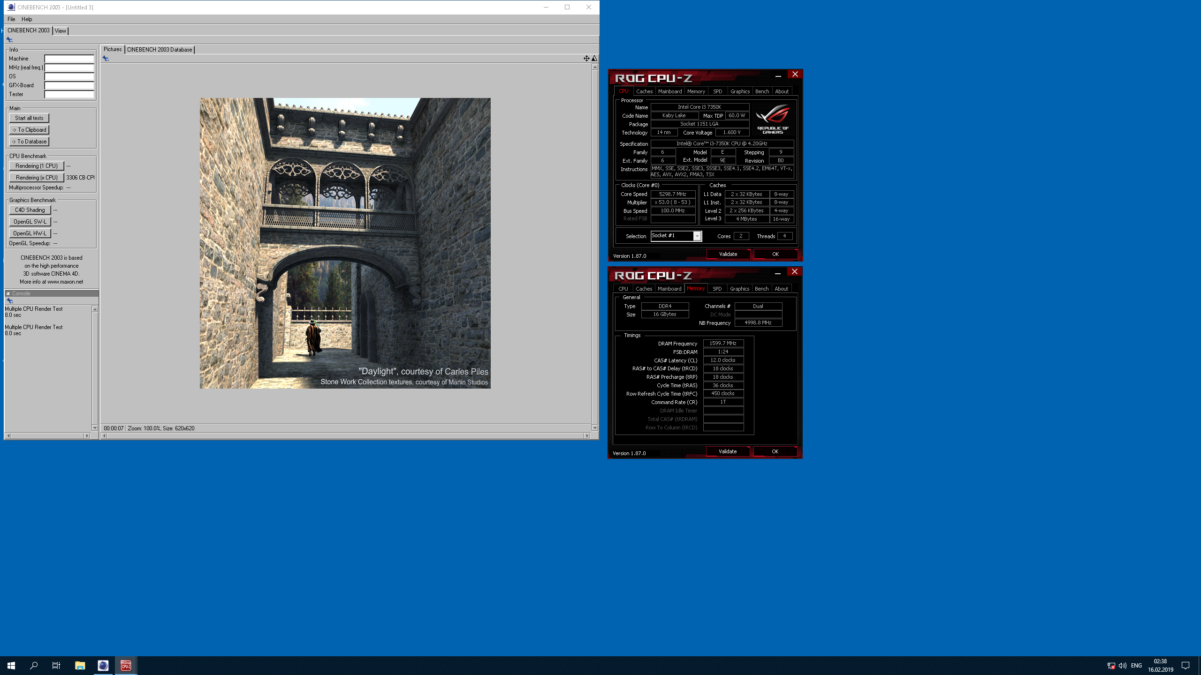The height and width of the screenshot is (675, 1201).
Task: Open SPD tab in lower CPU-Z window
Action: coord(717,289)
